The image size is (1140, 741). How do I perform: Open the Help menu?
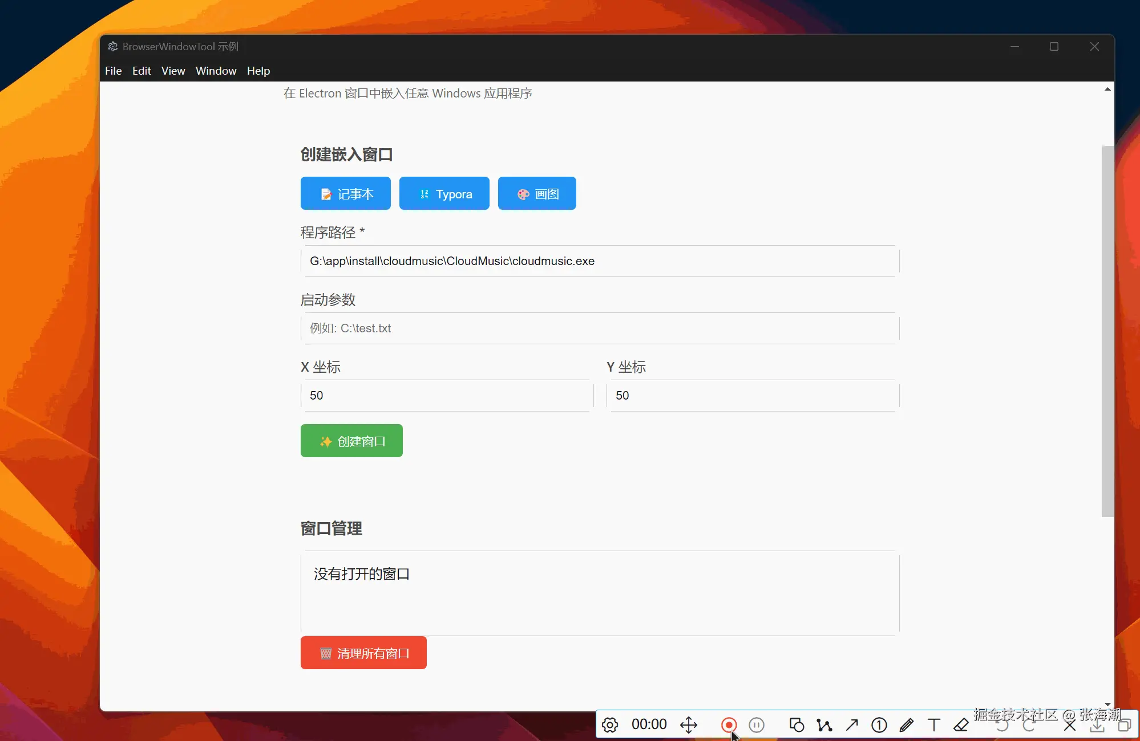tap(258, 71)
